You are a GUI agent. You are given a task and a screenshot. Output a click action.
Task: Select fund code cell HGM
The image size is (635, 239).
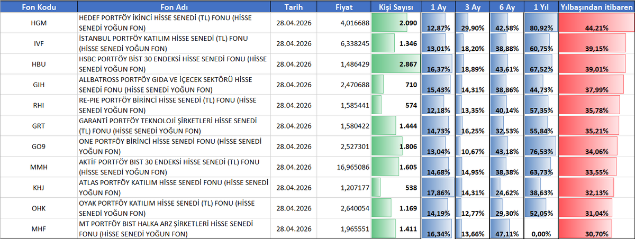click(x=39, y=23)
